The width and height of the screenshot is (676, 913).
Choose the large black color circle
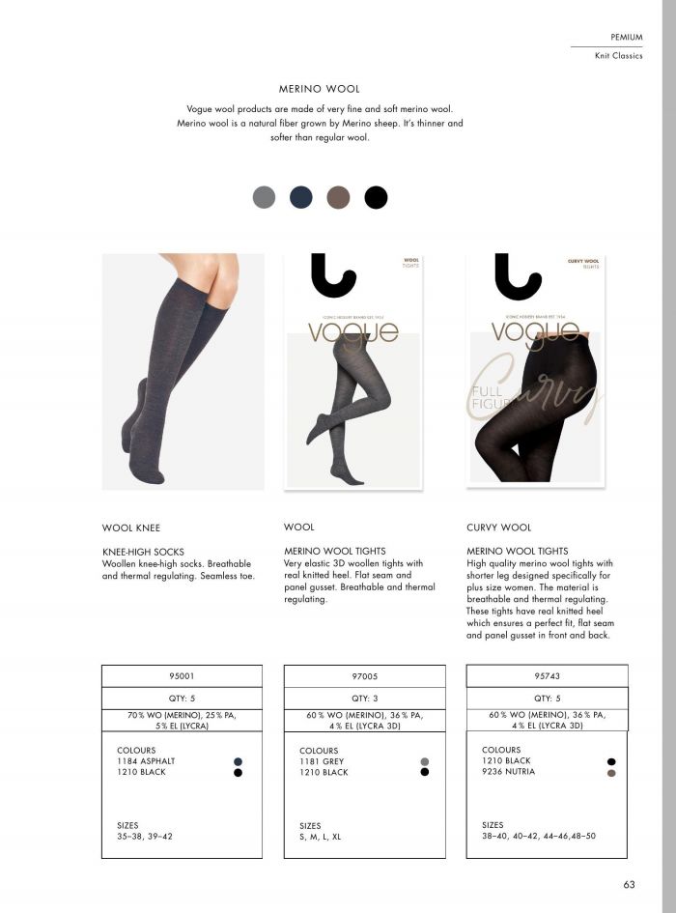(376, 197)
